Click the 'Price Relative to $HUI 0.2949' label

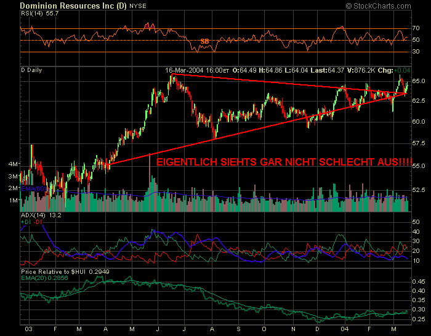click(65, 272)
